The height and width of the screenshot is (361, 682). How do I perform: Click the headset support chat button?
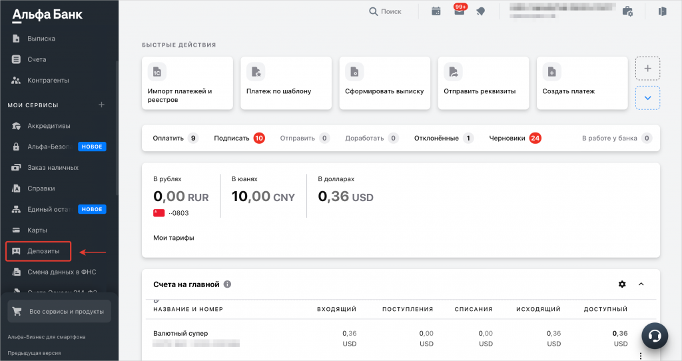coord(655,336)
